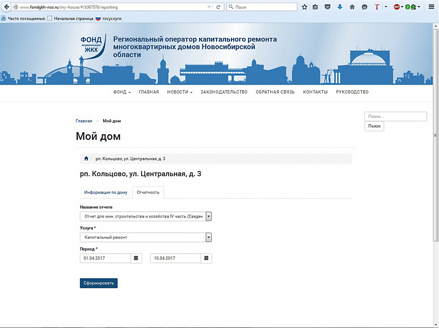
Task: Open КОНТАКТЫ in the navigation menu
Action: pyautogui.click(x=315, y=92)
